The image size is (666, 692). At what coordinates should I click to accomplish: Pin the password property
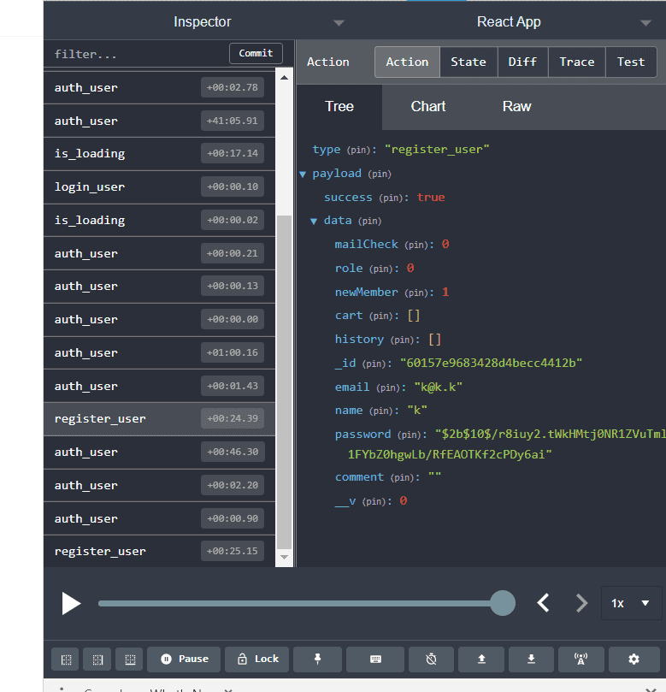(409, 435)
